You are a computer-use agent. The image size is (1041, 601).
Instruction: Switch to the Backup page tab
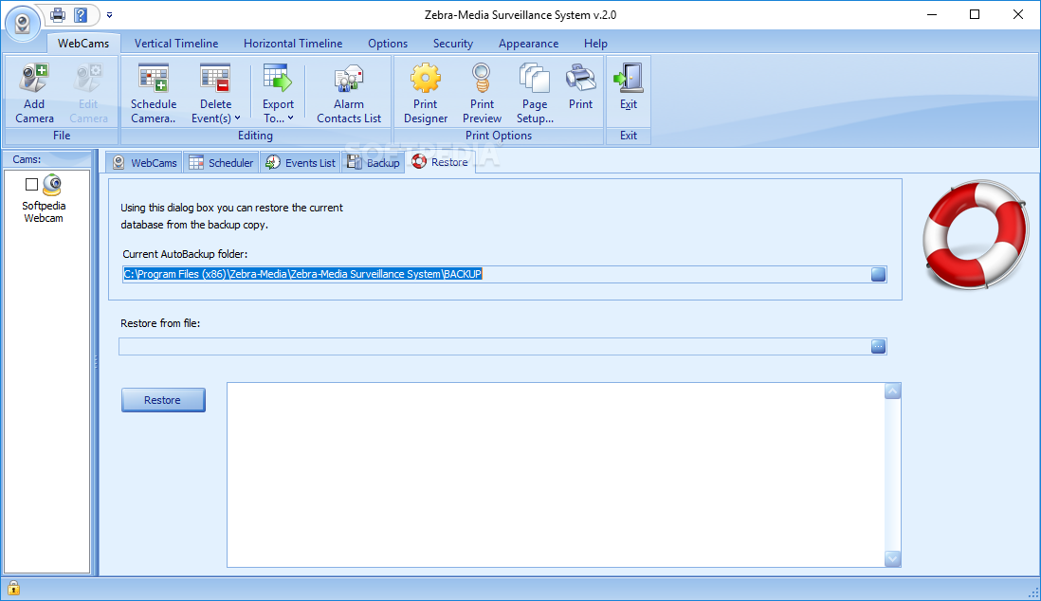[x=374, y=163]
